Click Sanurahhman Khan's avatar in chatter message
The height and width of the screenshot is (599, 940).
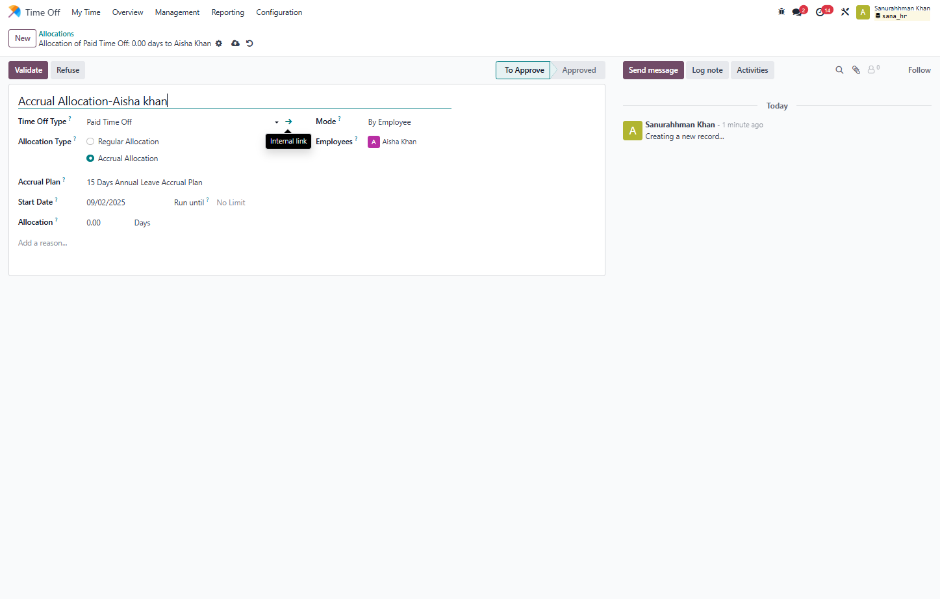pos(633,131)
